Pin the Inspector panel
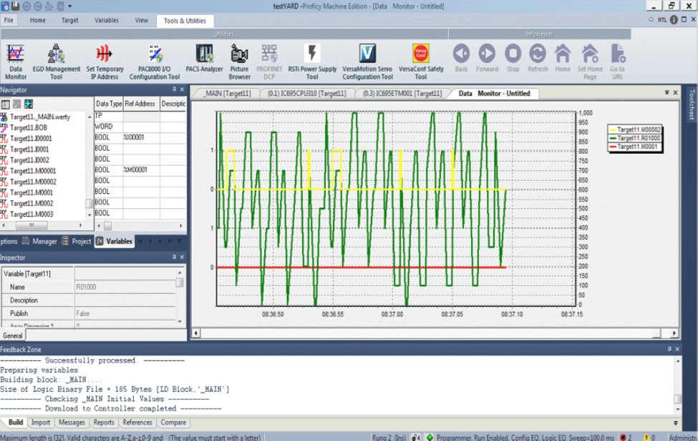Viewport: 698px width, 441px height. click(x=174, y=257)
